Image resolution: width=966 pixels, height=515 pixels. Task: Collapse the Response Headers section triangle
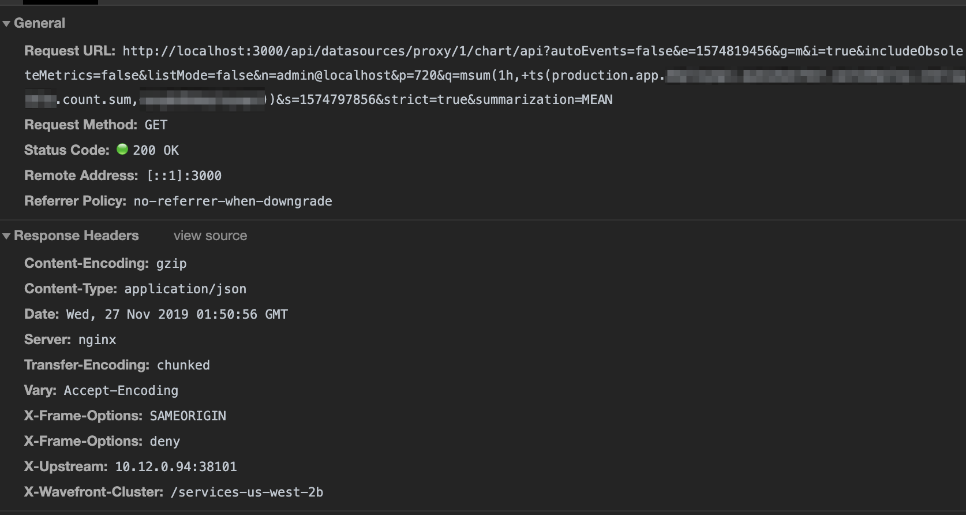[x=6, y=236]
